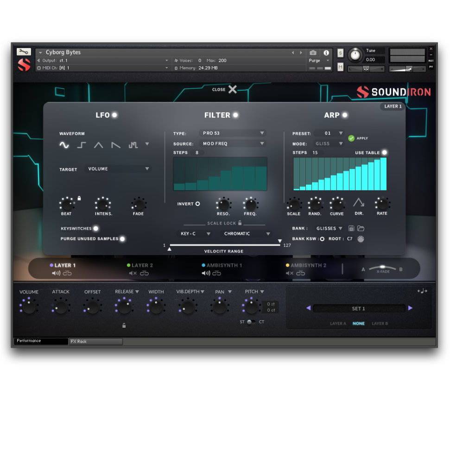Expand the Chromatic scale dropdown
The width and height of the screenshot is (450, 449).
pyautogui.click(x=247, y=234)
